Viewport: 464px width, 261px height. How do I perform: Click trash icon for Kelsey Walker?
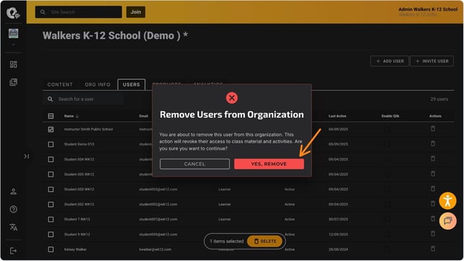coord(433,249)
